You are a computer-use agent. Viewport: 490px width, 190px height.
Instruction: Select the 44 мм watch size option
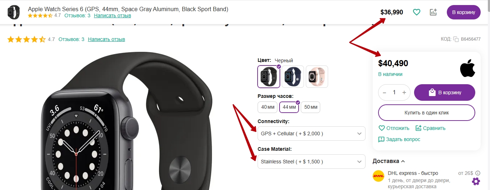[289, 107]
